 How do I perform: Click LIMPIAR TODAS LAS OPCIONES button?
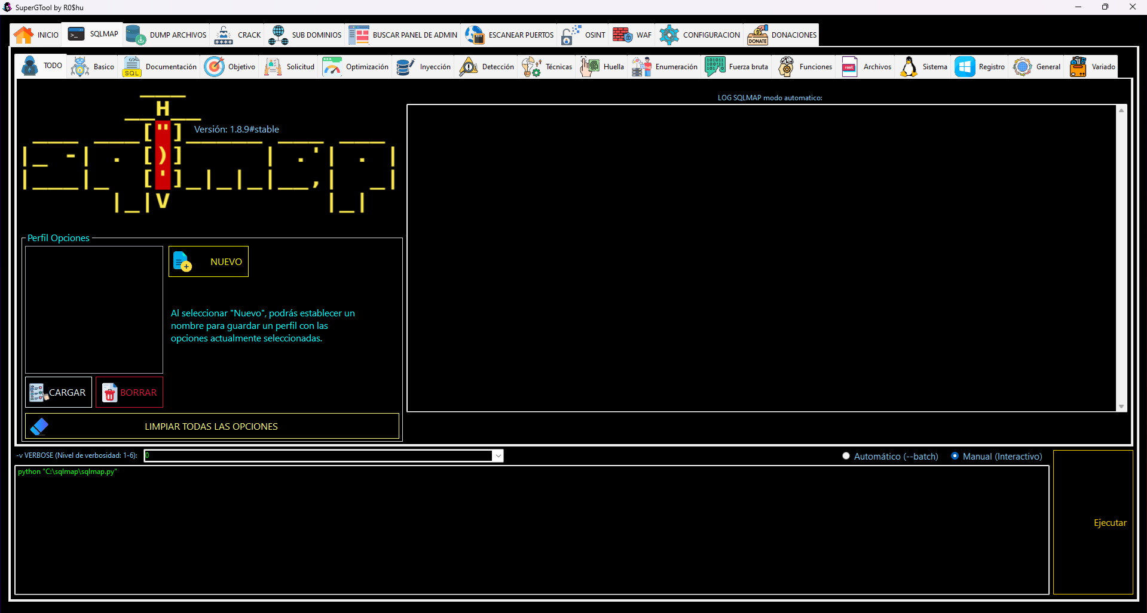click(x=212, y=426)
